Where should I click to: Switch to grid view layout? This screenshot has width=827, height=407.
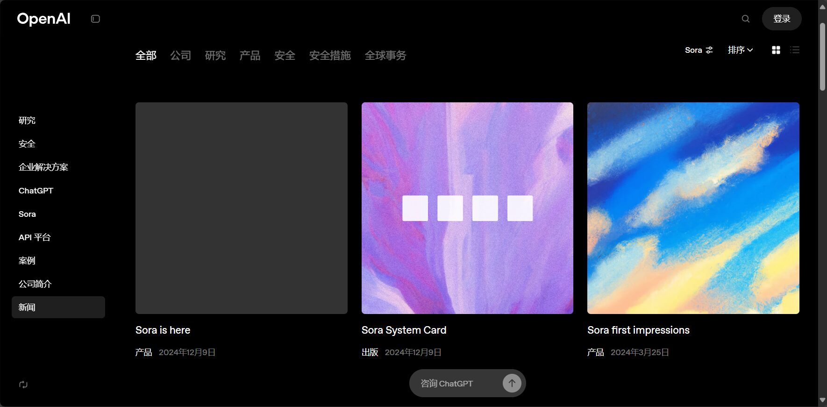point(776,50)
